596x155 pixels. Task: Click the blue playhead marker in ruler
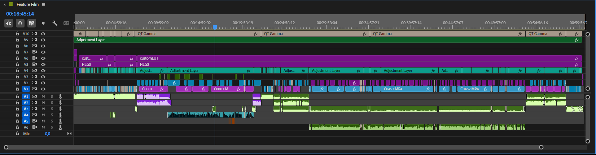[x=215, y=27]
